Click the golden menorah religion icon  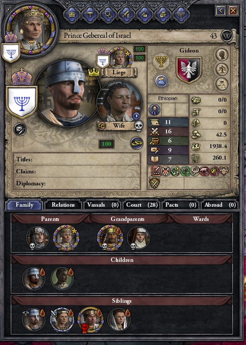[x=161, y=61]
